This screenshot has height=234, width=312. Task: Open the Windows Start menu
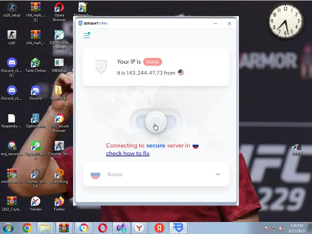click(x=8, y=228)
